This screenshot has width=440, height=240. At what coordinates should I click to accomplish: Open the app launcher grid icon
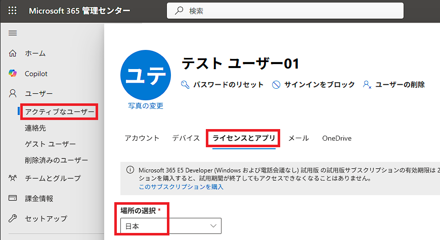[x=12, y=11]
